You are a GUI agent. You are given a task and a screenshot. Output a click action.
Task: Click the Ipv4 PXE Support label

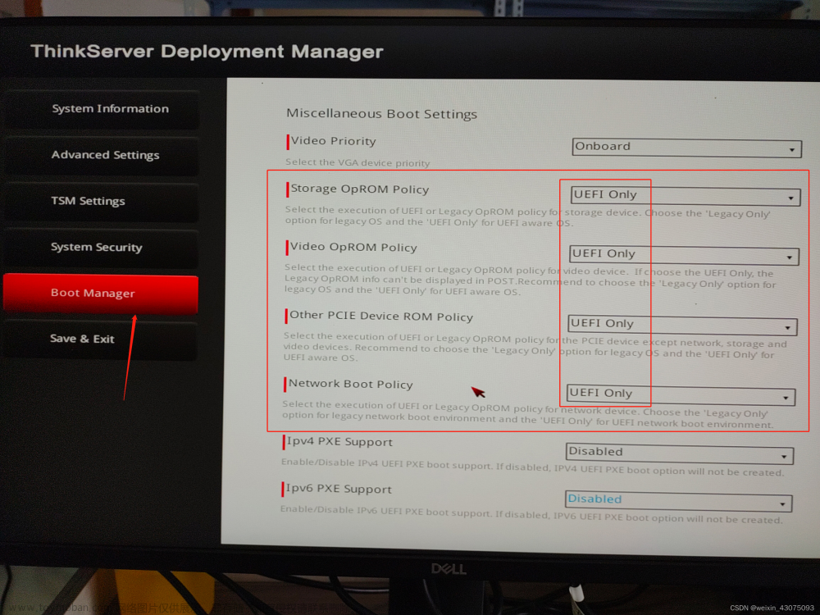pyautogui.click(x=339, y=442)
